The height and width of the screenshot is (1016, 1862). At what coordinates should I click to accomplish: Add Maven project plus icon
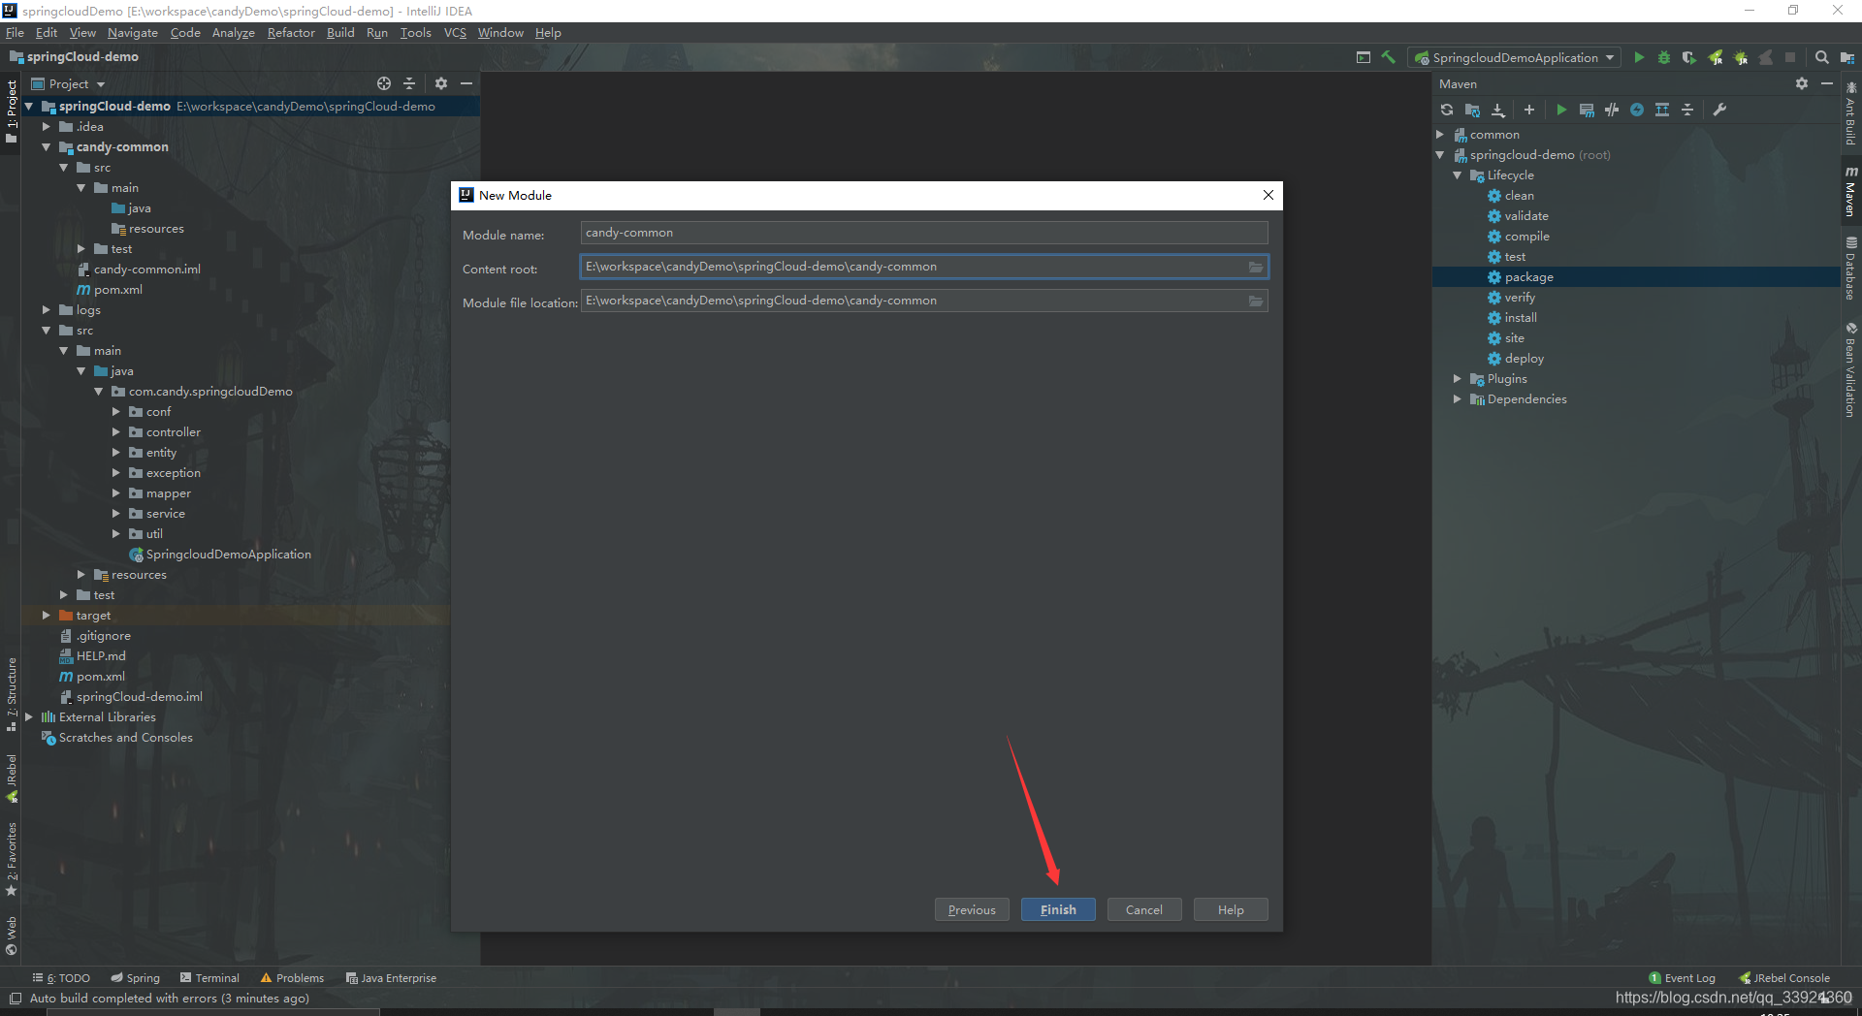(x=1529, y=110)
